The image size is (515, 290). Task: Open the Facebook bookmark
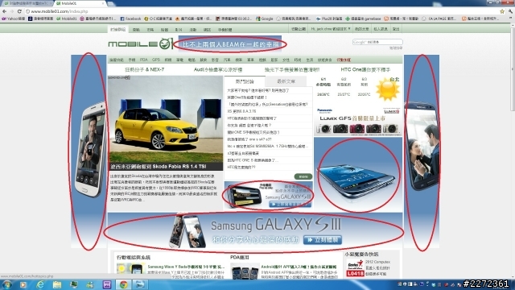[x=130, y=19]
